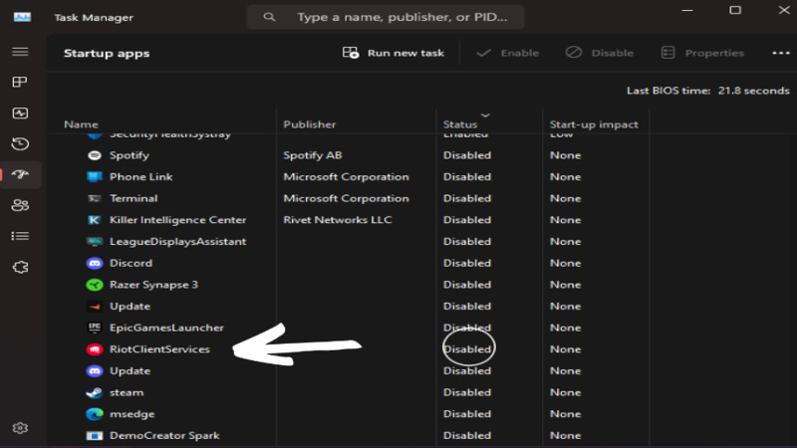
Task: Select the Phone Link row
Action: [x=140, y=177]
